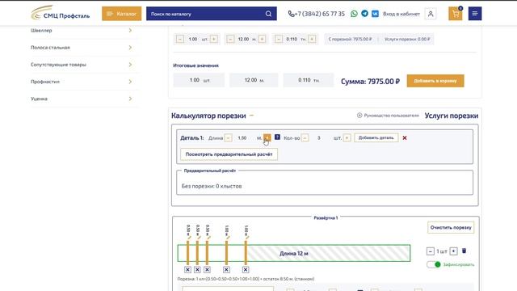Remove the first 1.00 cut marker

226,269
